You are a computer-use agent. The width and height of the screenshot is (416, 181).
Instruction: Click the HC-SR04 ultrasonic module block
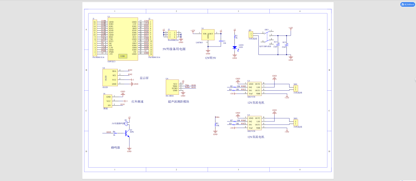coord(172,87)
